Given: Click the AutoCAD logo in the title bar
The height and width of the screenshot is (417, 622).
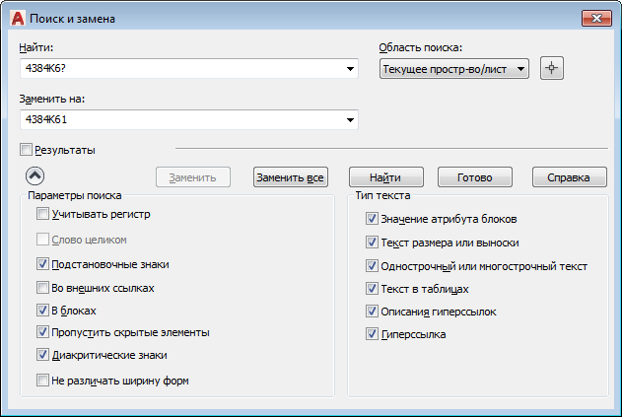Looking at the screenshot, I should tap(17, 19).
